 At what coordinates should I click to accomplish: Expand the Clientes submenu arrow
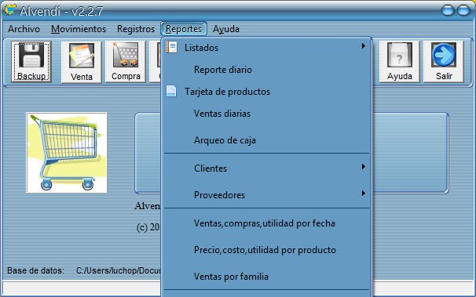click(x=363, y=167)
